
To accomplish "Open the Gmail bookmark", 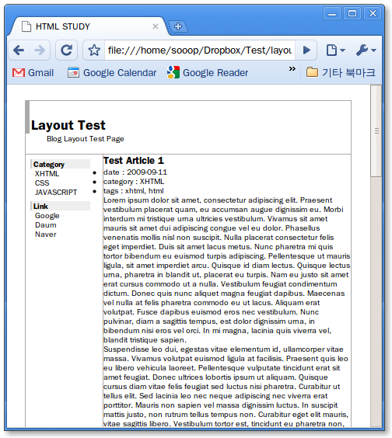I will click(33, 73).
